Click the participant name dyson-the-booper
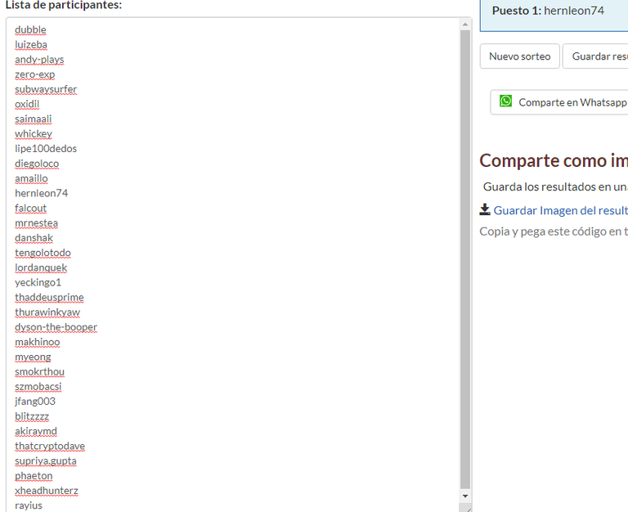The height and width of the screenshot is (512, 628). coord(56,327)
